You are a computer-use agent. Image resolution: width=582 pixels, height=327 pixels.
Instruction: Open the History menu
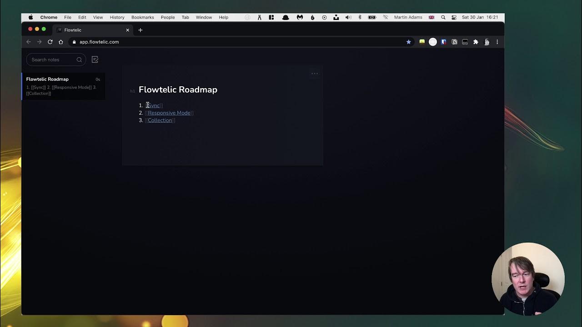[117, 17]
